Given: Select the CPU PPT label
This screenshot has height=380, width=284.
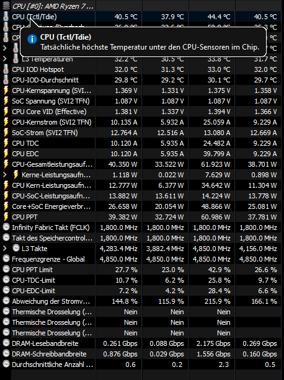Looking at the screenshot, I should click(25, 217).
